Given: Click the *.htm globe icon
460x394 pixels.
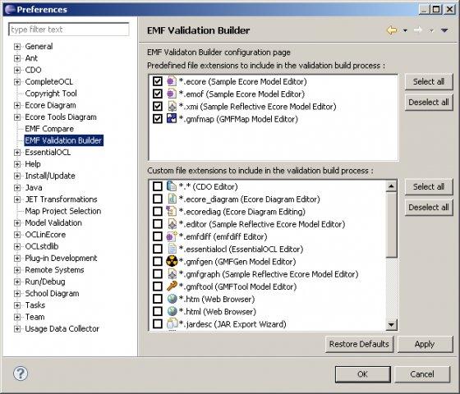Looking at the screenshot, I should 172,299.
